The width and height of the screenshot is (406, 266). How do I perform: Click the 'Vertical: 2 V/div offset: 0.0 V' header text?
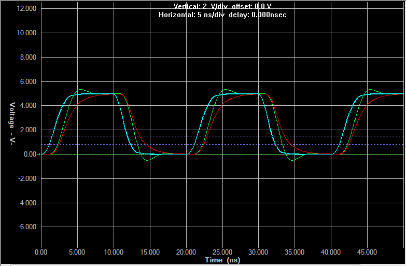click(x=222, y=6)
